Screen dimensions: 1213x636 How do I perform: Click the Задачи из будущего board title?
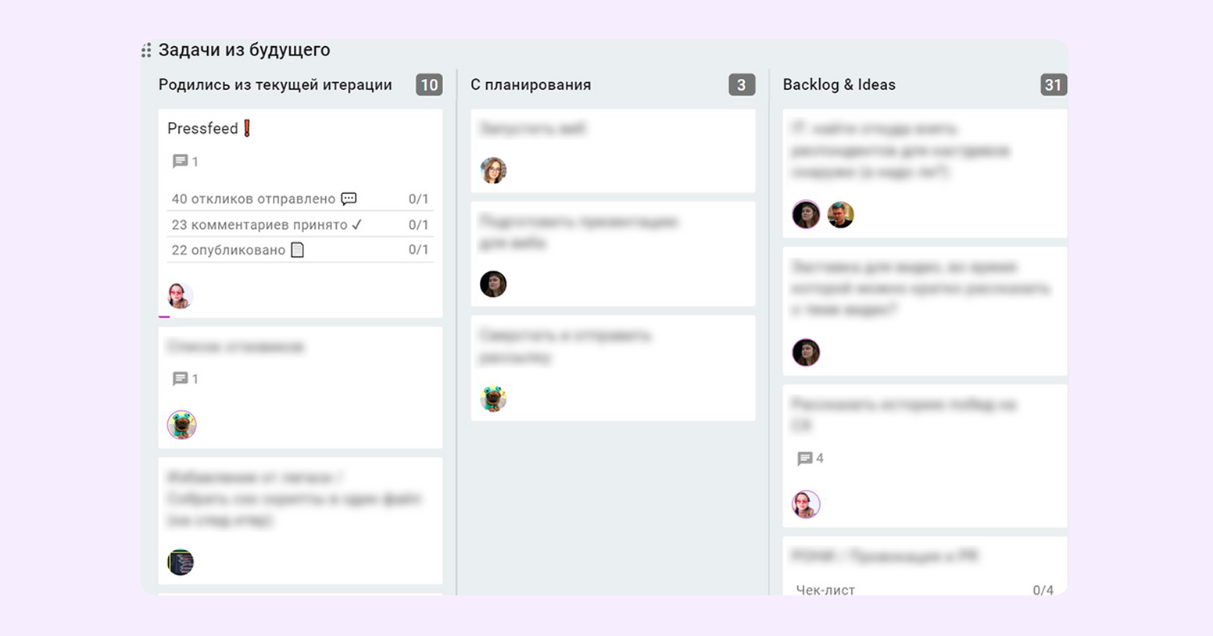[x=245, y=50]
